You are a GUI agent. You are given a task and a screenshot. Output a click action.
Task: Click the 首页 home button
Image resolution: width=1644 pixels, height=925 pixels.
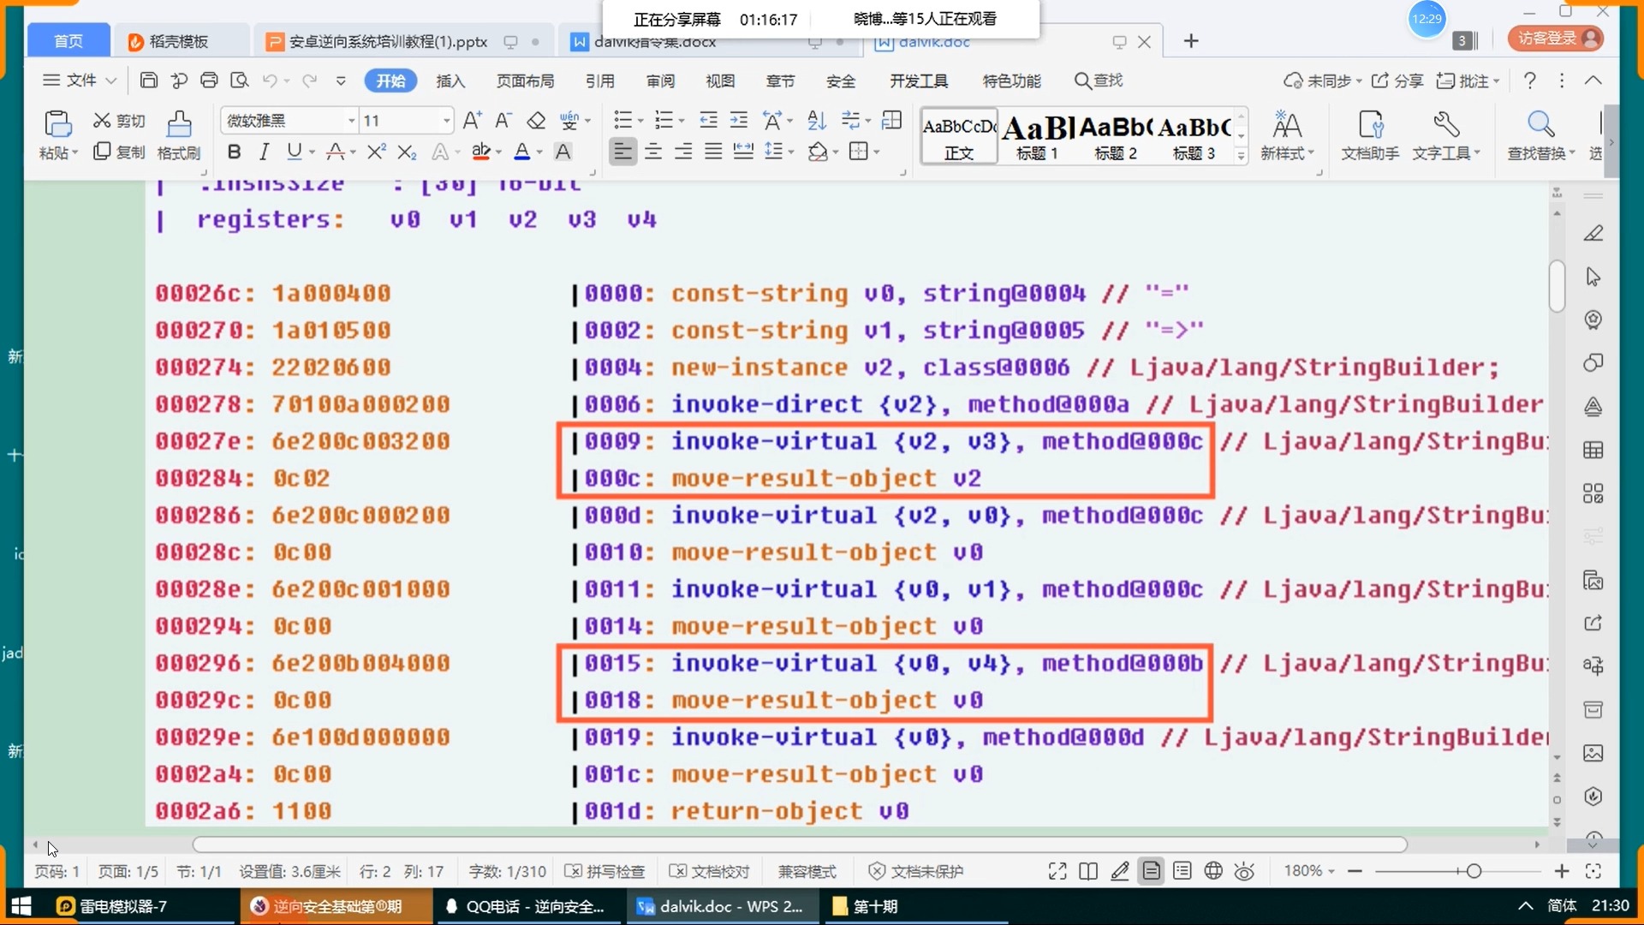(68, 41)
